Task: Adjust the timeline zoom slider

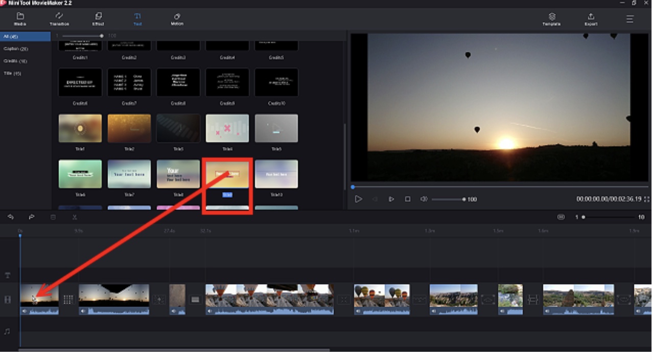Action: click(x=609, y=217)
